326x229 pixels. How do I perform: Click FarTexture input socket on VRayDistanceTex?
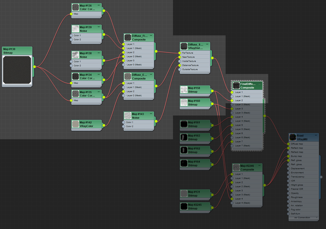point(180,53)
